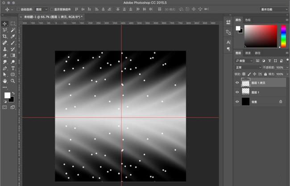The width and height of the screenshot is (290, 186).
Task: Hide the 背景 layer
Action: [237, 102]
